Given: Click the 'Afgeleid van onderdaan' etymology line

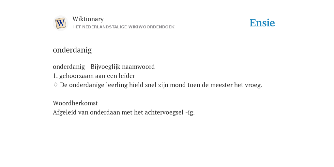Looking at the screenshot, I should point(124,113).
